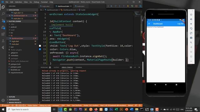Viewport: 200px width, 112px height.
Task: Rotate the emulator left
Action: tap(191, 29)
